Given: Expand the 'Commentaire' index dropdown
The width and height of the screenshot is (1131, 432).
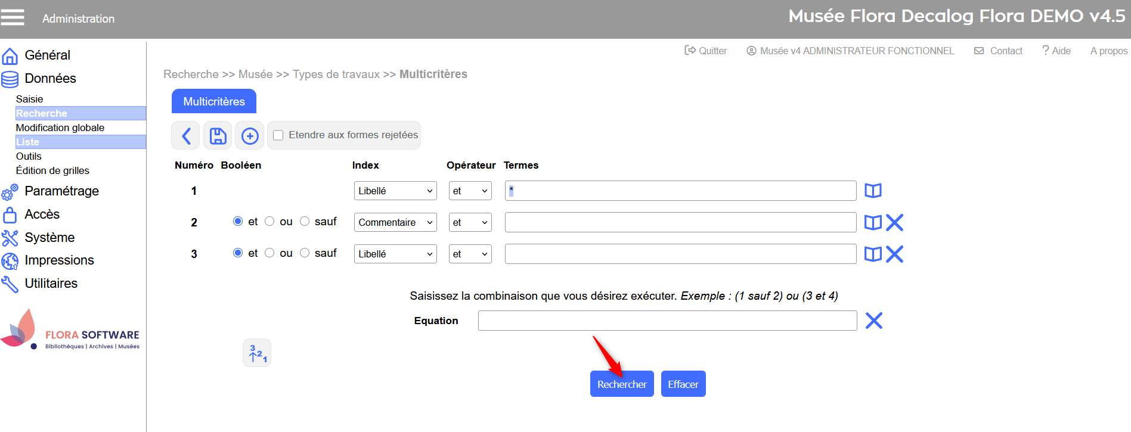Looking at the screenshot, I should pos(395,222).
